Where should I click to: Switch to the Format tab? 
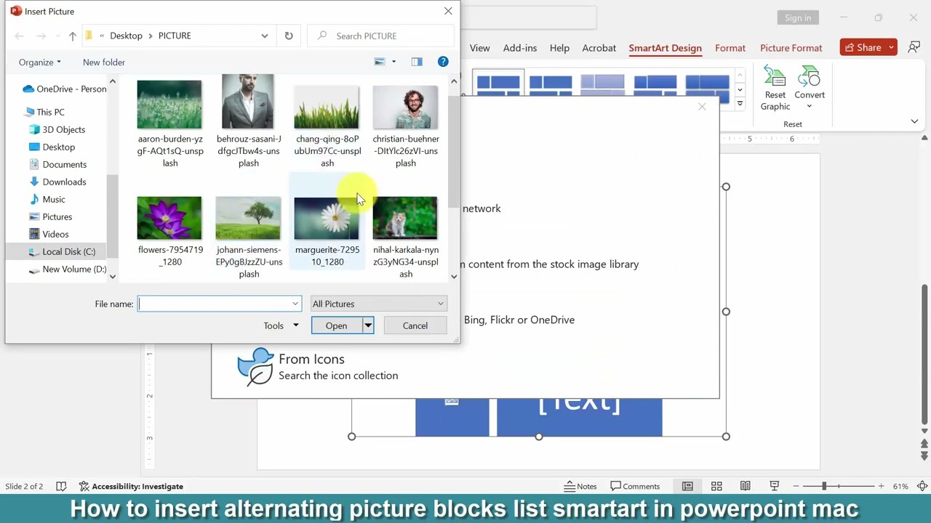[730, 48]
